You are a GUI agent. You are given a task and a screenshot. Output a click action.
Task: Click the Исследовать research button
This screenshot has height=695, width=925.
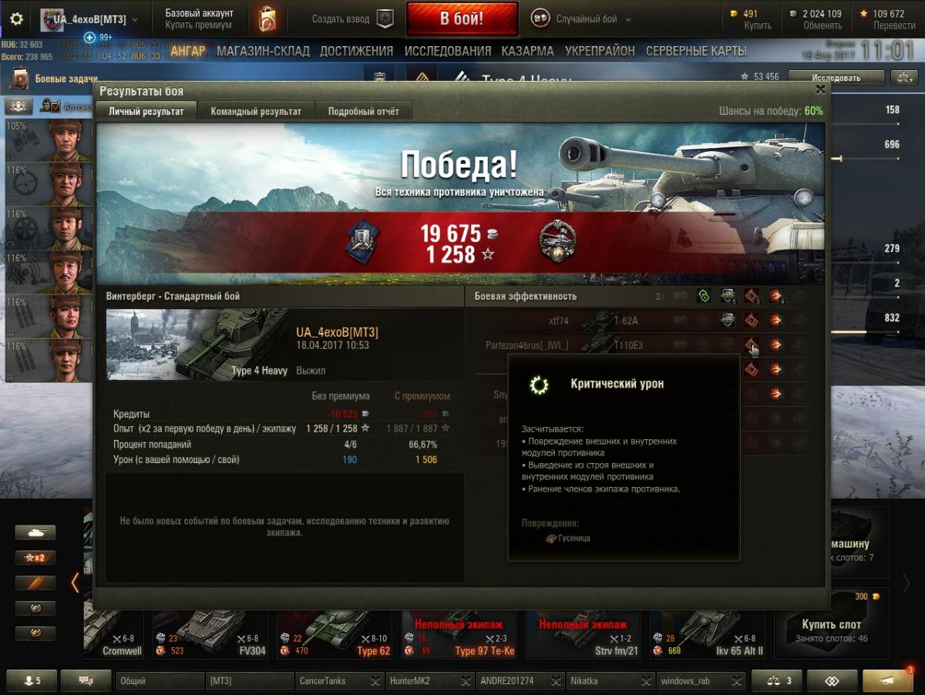point(836,77)
